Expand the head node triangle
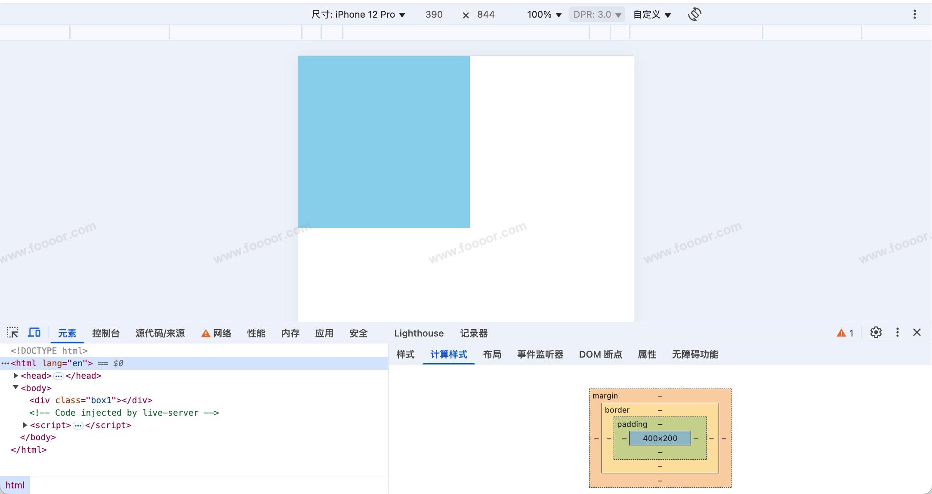Image resolution: width=932 pixels, height=494 pixels. [16, 376]
